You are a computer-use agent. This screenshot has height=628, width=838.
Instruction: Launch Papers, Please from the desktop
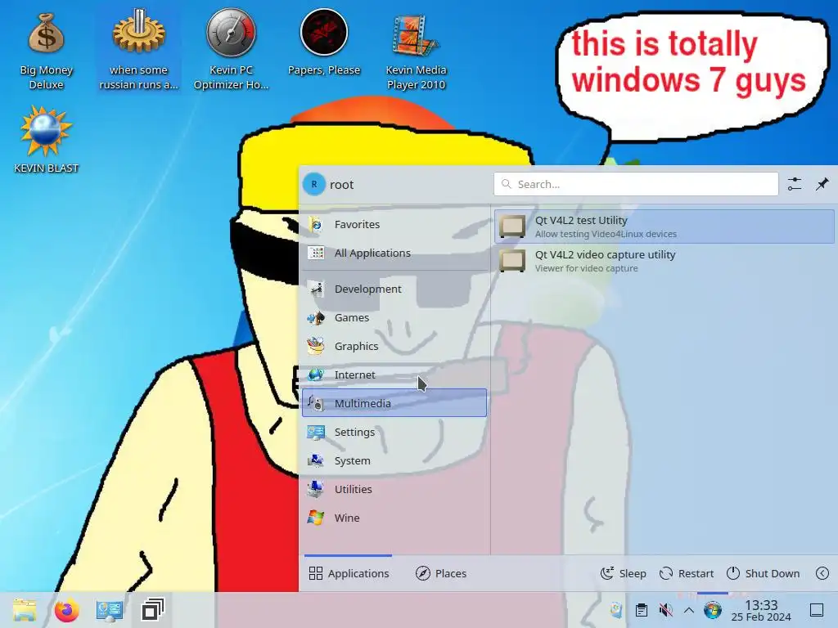pos(324,43)
